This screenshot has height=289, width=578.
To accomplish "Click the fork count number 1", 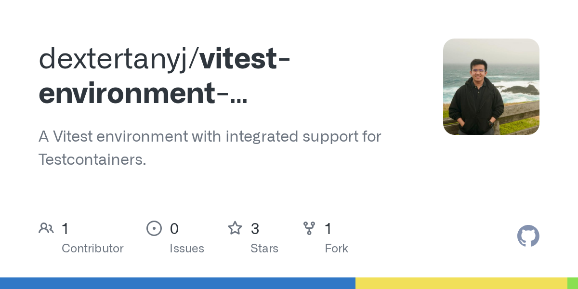I will tap(328, 229).
